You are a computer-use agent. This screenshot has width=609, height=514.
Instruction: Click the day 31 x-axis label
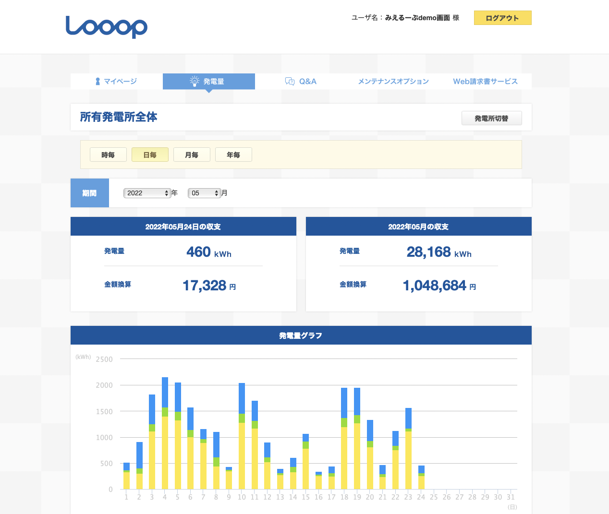click(511, 497)
